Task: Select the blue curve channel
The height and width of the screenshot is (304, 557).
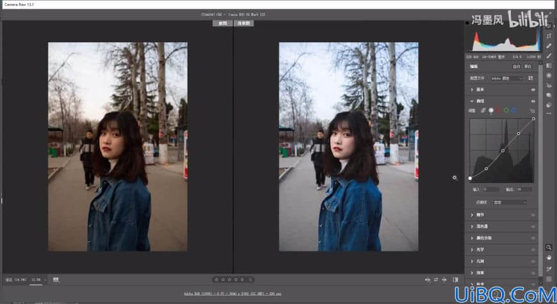Action: [513, 111]
